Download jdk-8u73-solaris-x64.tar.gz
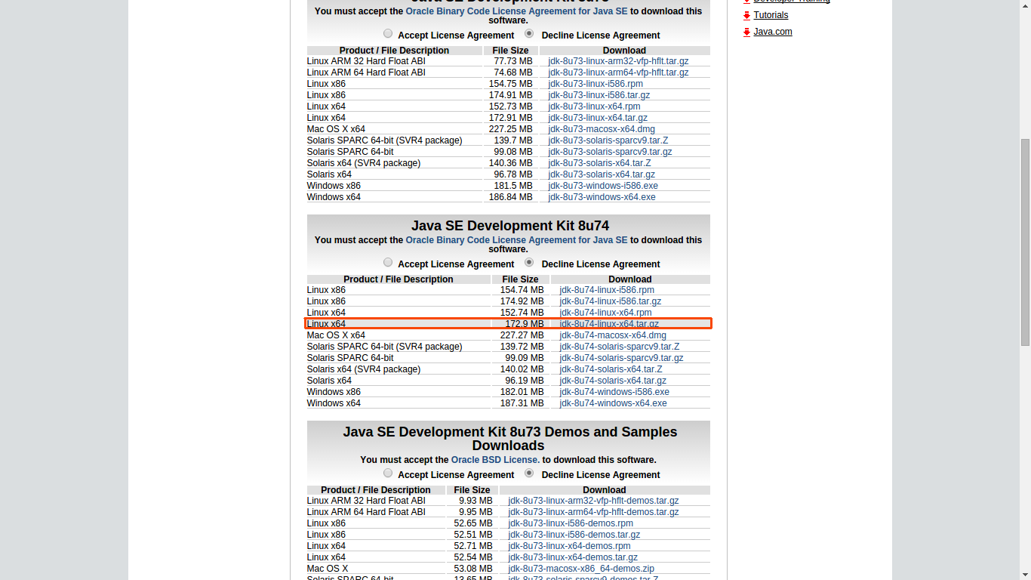 pos(602,174)
